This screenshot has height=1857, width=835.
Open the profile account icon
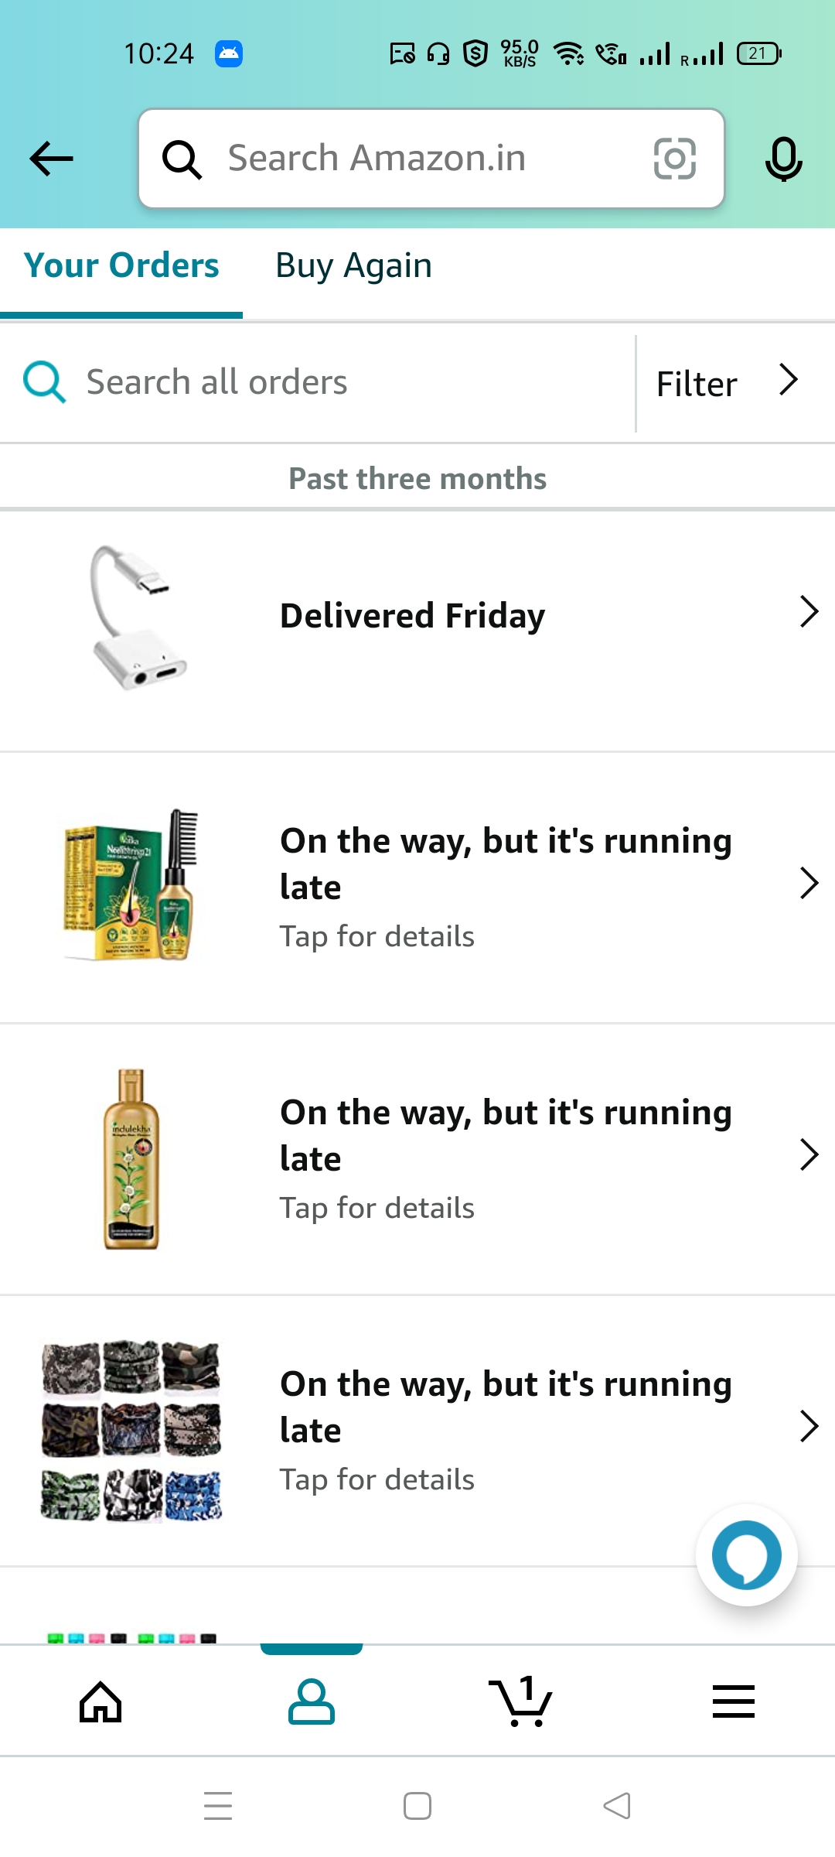(311, 1701)
